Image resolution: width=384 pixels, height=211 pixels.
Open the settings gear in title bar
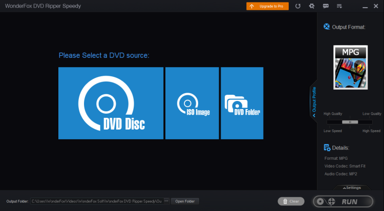pos(311,6)
